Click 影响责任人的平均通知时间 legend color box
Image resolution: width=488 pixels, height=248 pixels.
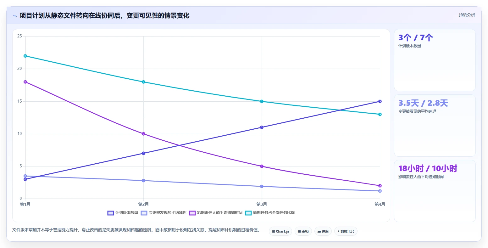[192, 213]
